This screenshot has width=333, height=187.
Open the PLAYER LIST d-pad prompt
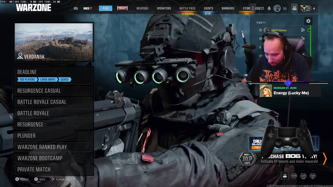pyautogui.click(x=60, y=179)
